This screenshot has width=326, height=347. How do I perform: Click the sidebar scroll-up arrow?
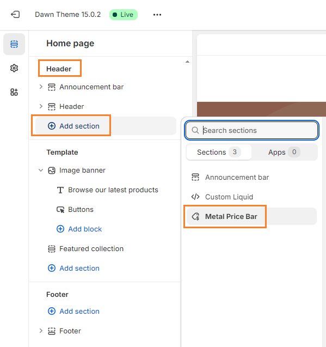pos(187,62)
